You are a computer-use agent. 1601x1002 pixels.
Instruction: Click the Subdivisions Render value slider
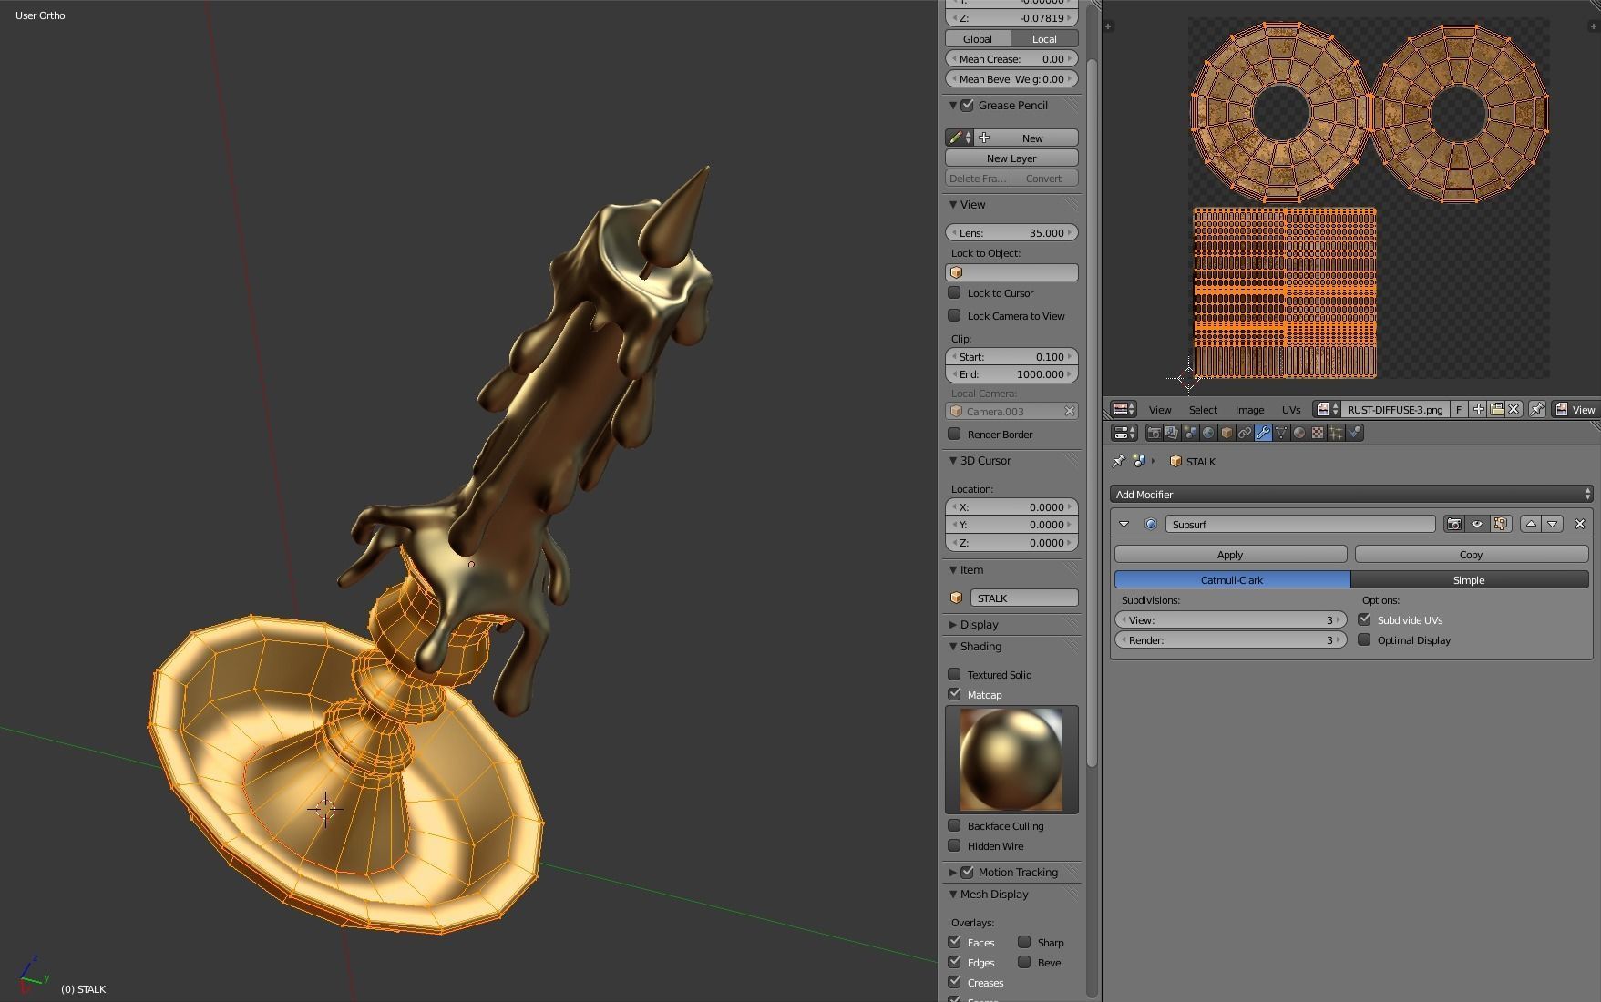tap(1230, 639)
